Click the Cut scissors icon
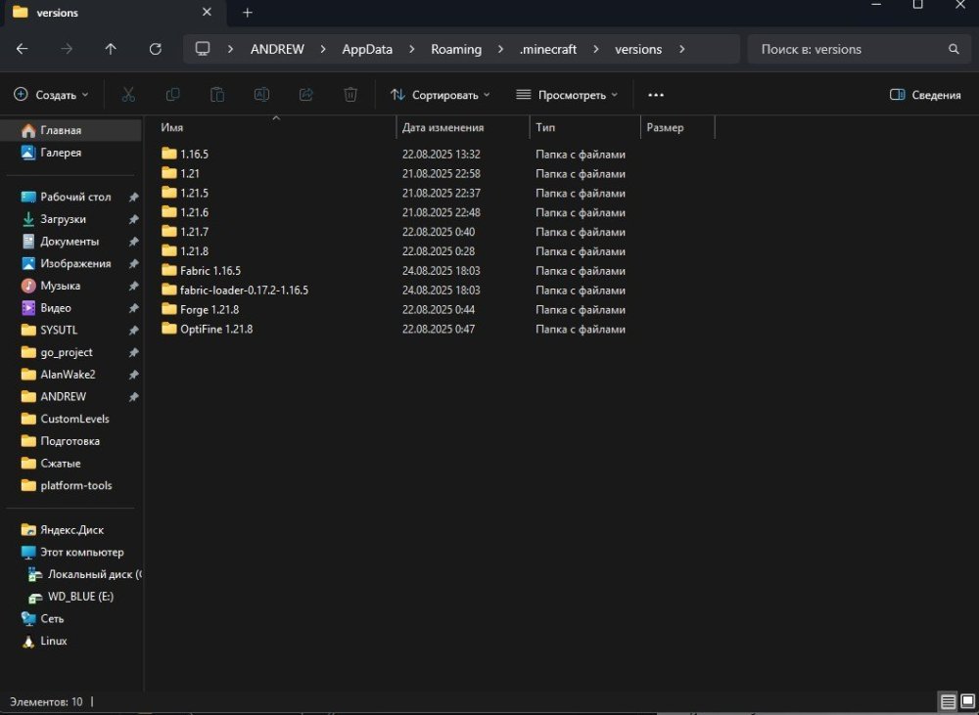 [128, 94]
